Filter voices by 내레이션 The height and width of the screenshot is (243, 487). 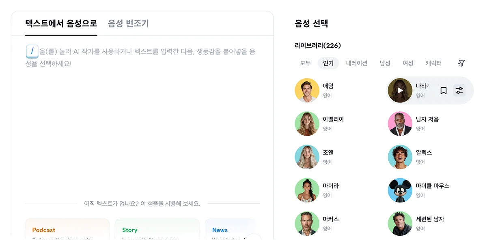[356, 63]
